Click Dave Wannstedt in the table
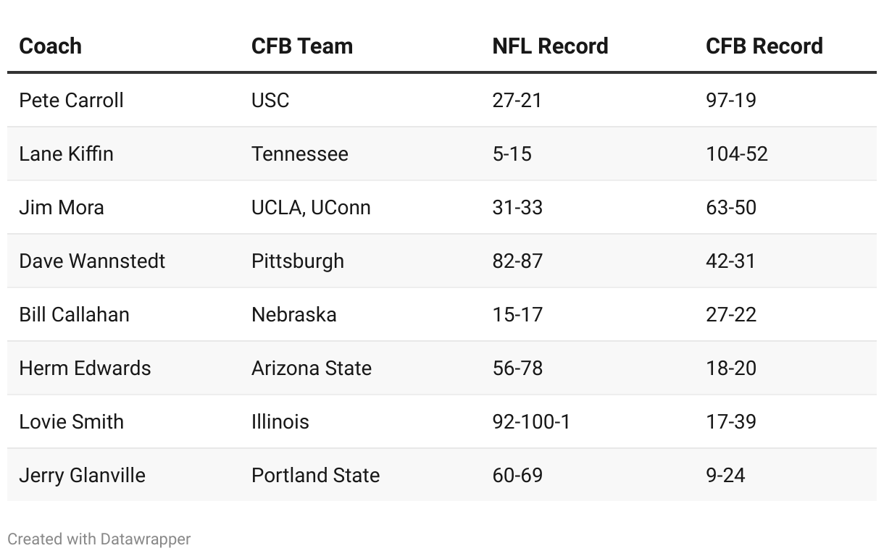884x556 pixels. point(92,261)
